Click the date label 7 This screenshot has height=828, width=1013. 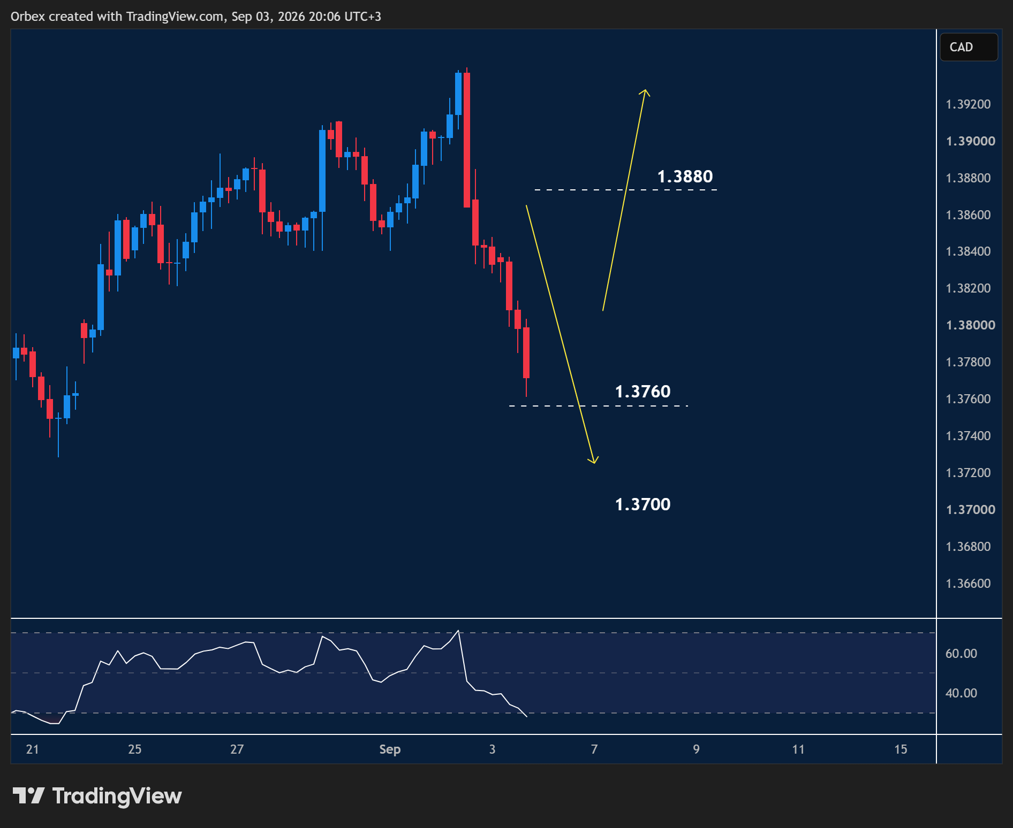[x=594, y=749]
